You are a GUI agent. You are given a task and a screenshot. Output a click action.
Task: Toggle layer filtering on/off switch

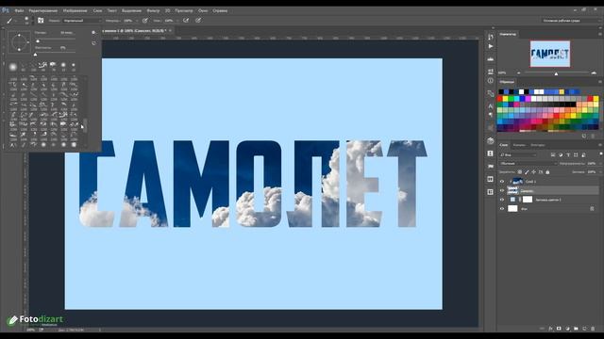(x=600, y=154)
